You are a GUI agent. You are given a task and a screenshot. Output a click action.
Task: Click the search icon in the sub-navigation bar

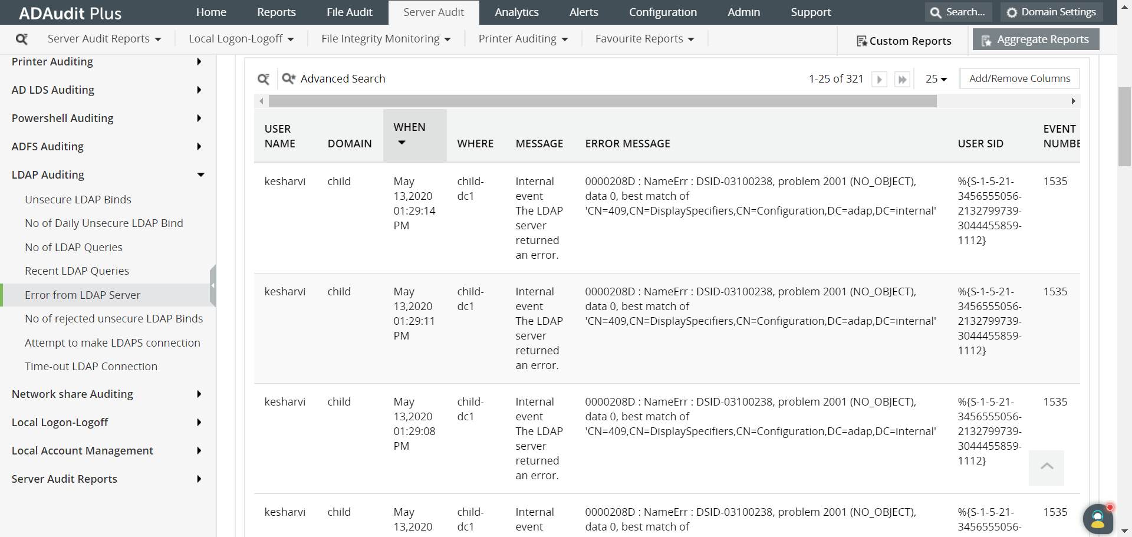point(22,39)
